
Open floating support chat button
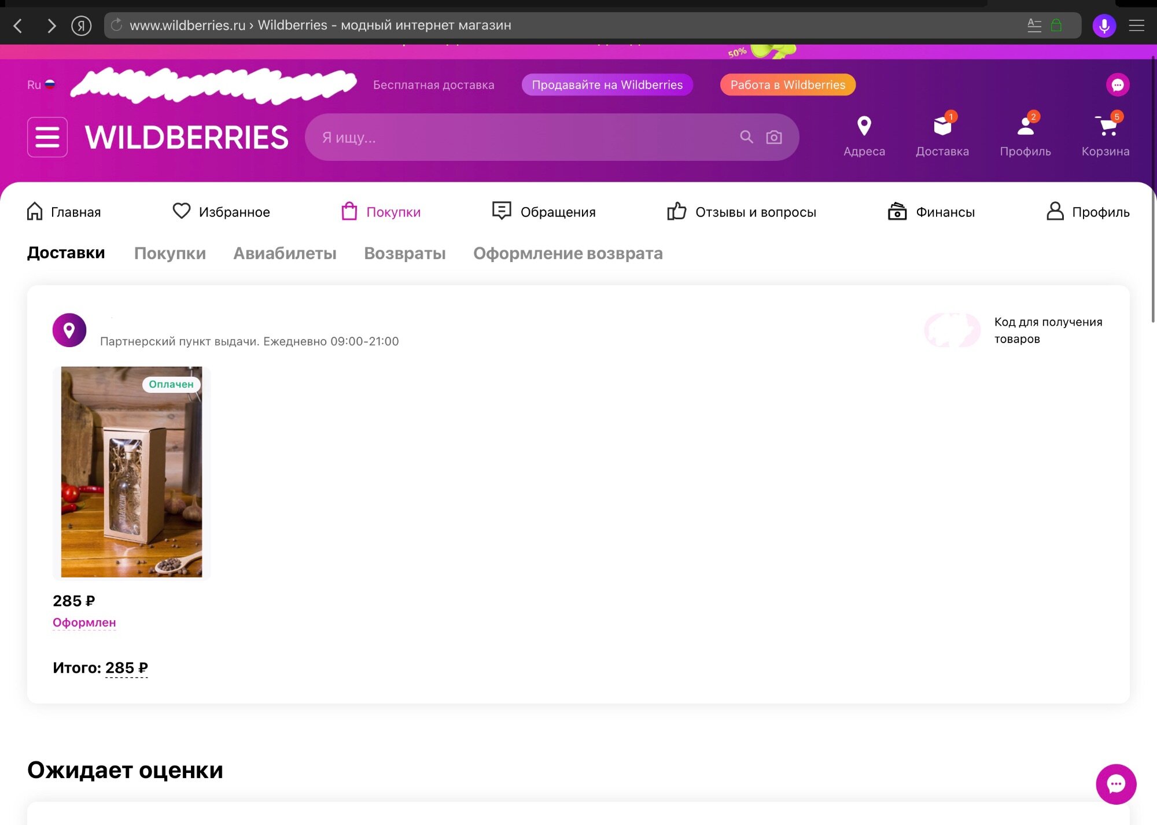click(1115, 784)
